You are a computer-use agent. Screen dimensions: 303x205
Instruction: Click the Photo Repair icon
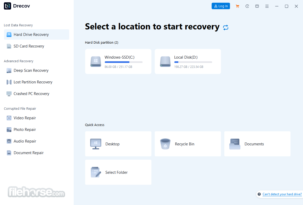9,130
